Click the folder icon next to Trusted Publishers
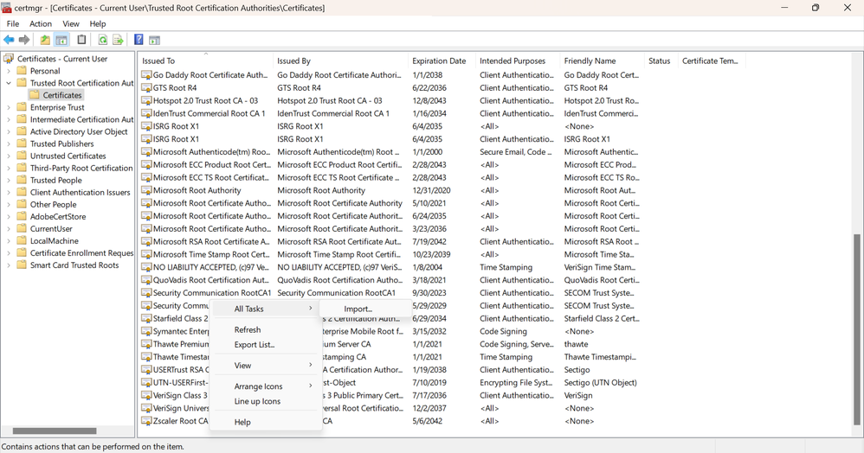Viewport: 864px width, 453px height. tap(22, 144)
